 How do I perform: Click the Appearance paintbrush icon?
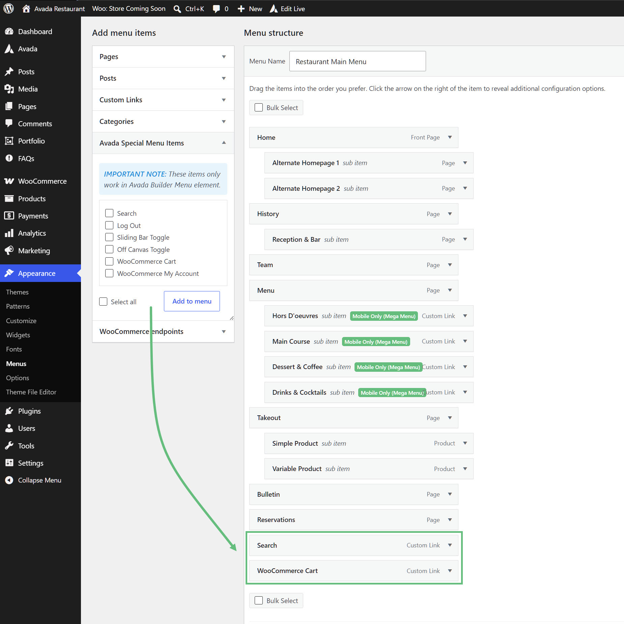pos(9,273)
